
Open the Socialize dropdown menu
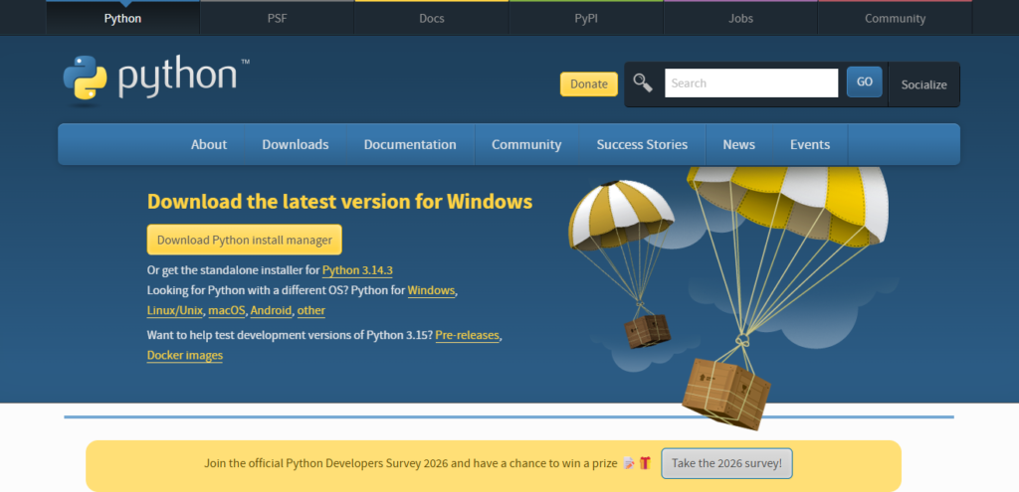(x=923, y=84)
